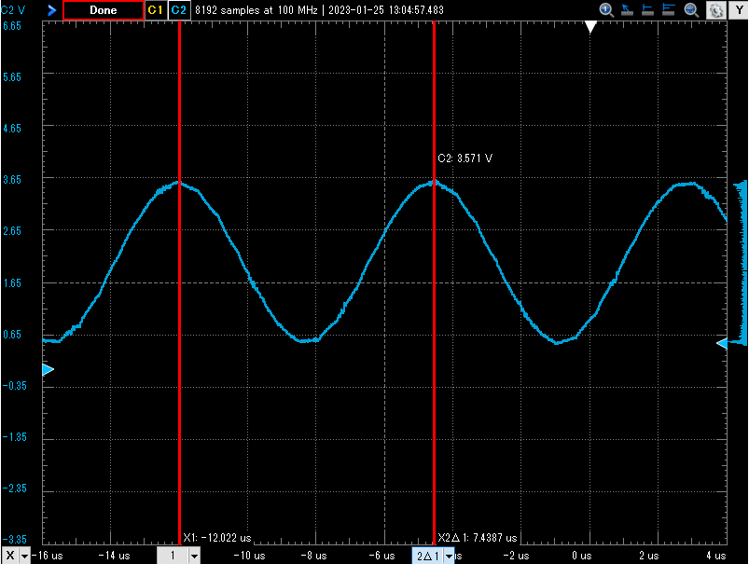
Task: Click the C2 V axis label
Action: point(13,10)
